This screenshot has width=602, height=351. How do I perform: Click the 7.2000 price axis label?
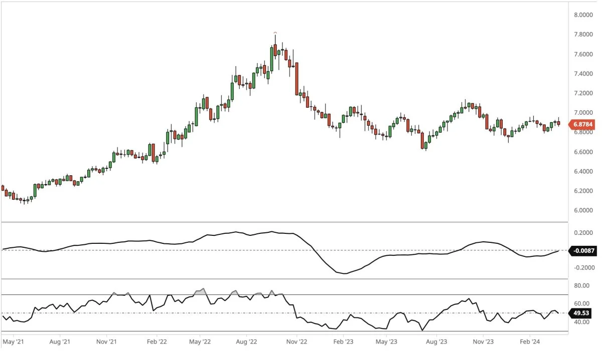[584, 93]
